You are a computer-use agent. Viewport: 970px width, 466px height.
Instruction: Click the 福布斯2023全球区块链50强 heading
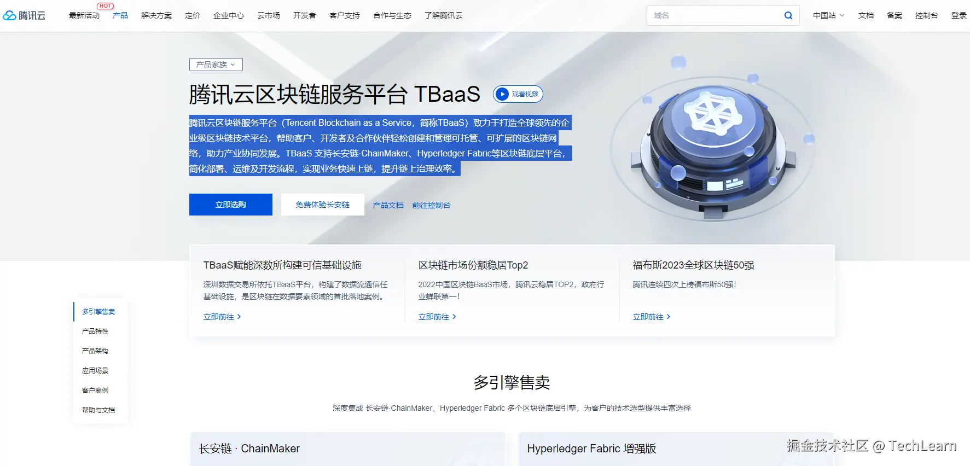694,265
